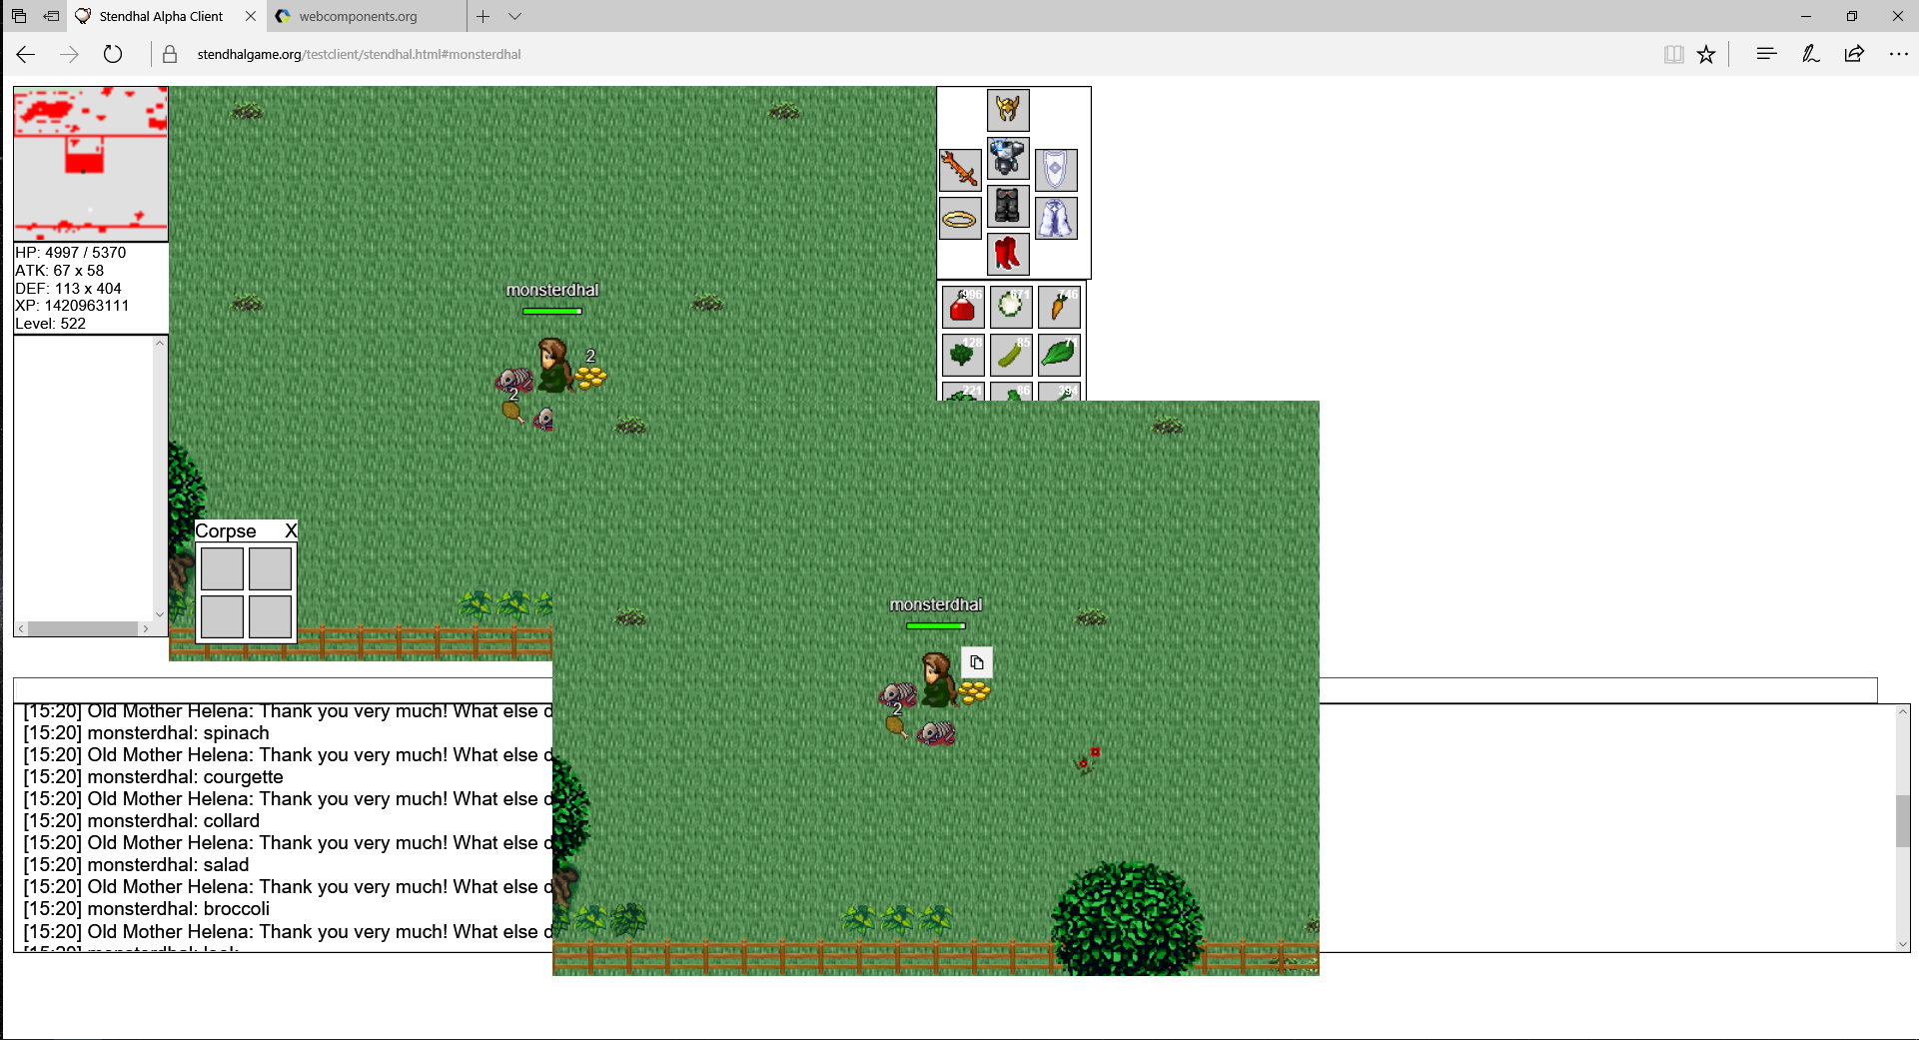Image resolution: width=1919 pixels, height=1040 pixels.
Task: Pick the red potion with count 996
Action: [x=963, y=307]
